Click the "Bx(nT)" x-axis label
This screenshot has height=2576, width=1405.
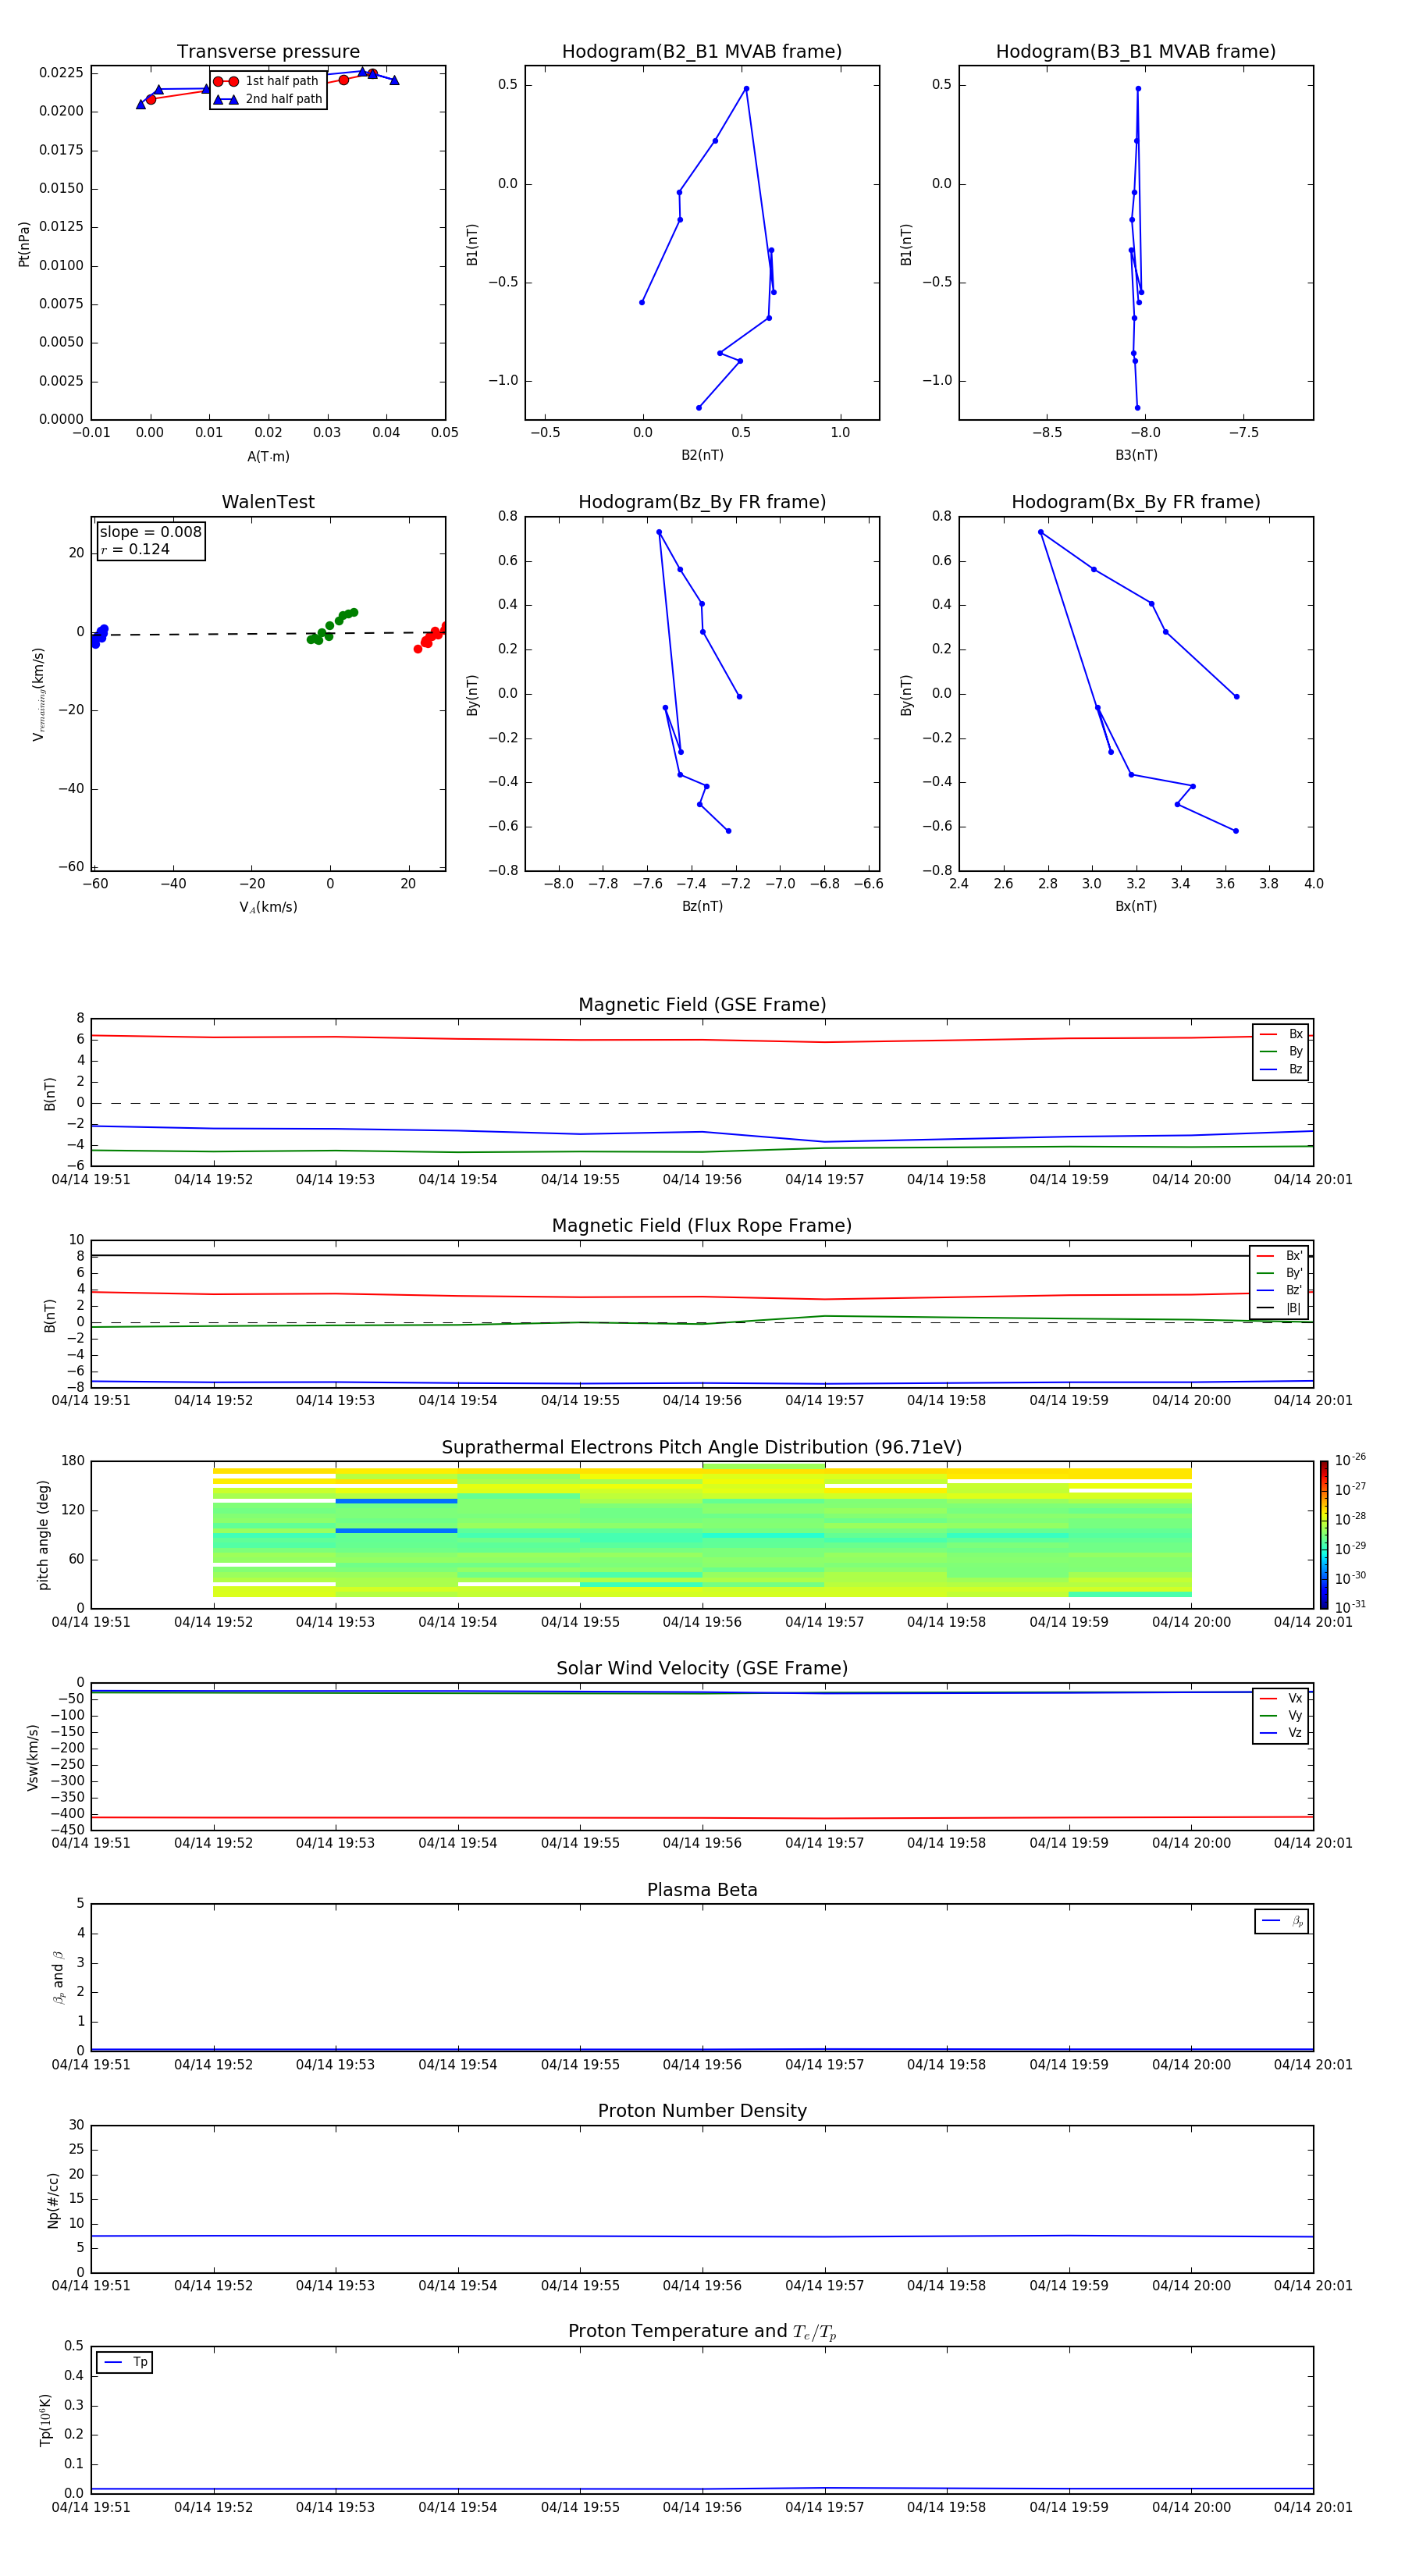pos(1136,906)
